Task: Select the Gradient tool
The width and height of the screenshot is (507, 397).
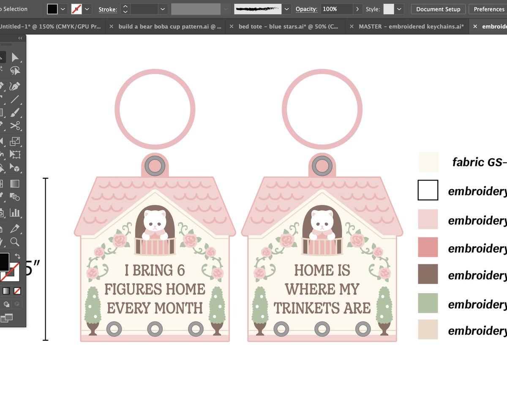Action: 15,184
